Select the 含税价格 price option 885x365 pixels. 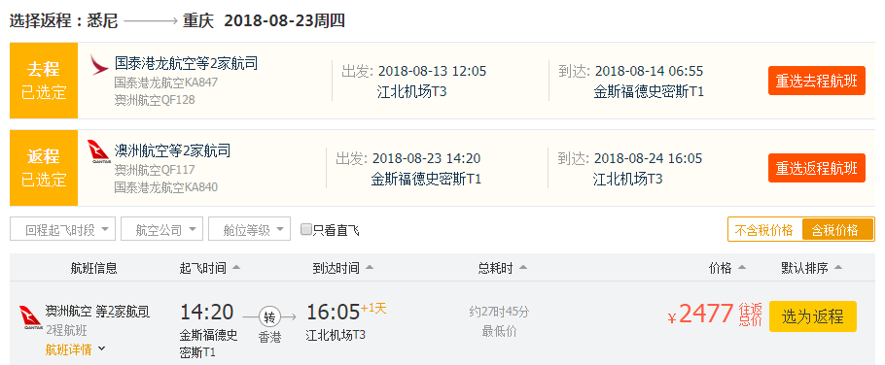pyautogui.click(x=836, y=230)
